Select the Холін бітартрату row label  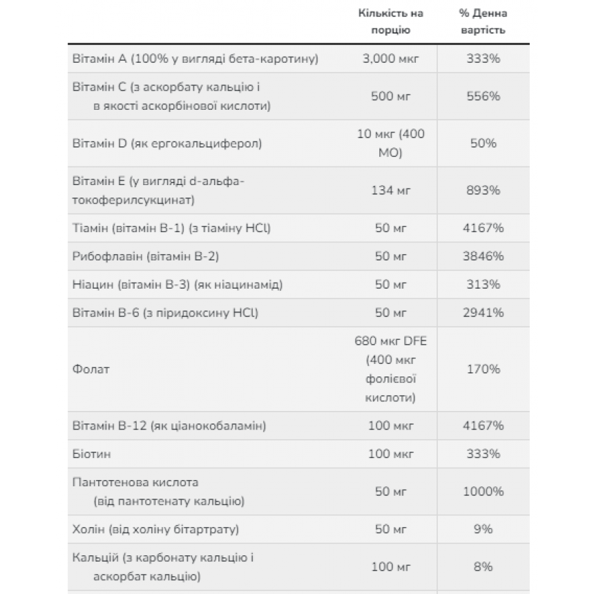coord(155,529)
